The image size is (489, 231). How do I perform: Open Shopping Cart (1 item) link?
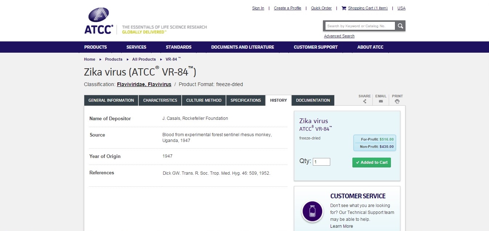pyautogui.click(x=368, y=8)
